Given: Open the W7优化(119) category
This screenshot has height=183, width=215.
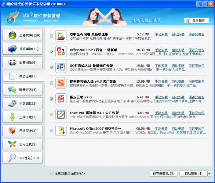Looking at the screenshot, I should pos(23,158).
